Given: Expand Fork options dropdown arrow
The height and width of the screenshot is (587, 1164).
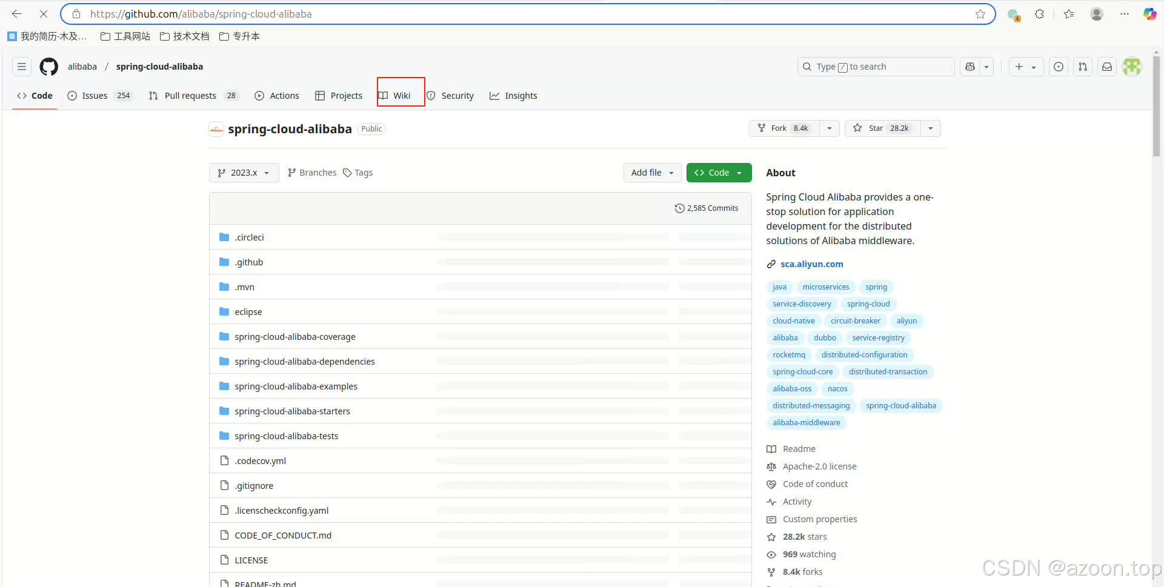Looking at the screenshot, I should click(830, 128).
